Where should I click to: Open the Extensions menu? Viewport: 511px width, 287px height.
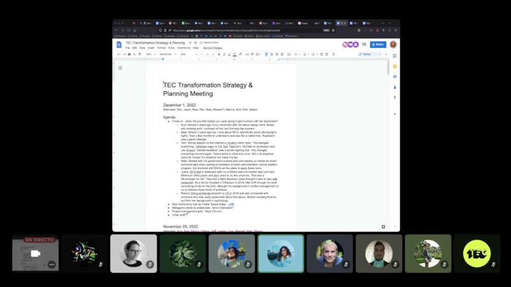pyautogui.click(x=184, y=48)
